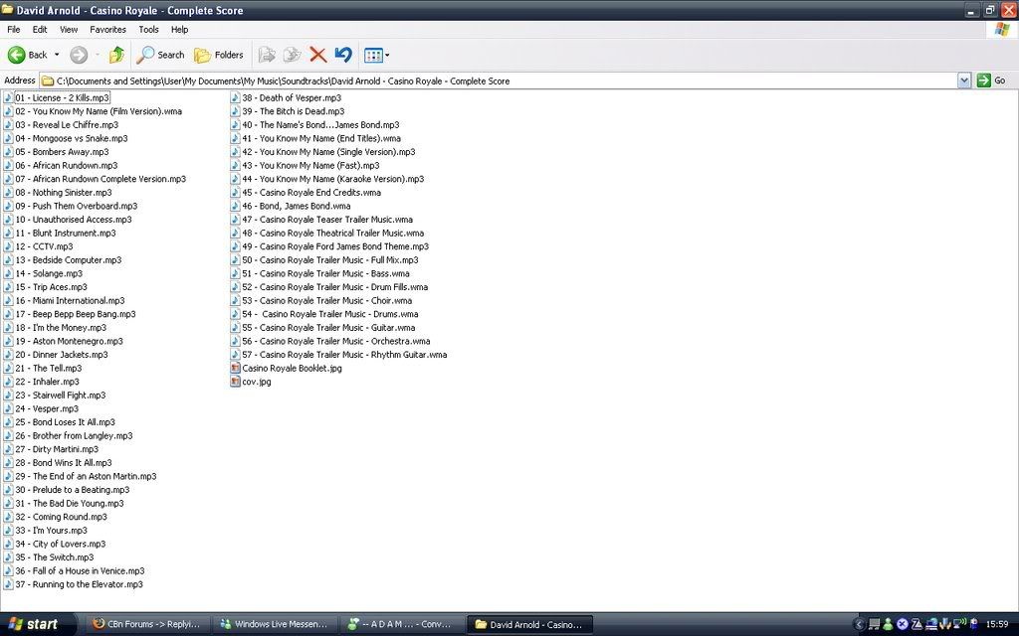Click the Move To toolbar icon

pyautogui.click(x=267, y=56)
